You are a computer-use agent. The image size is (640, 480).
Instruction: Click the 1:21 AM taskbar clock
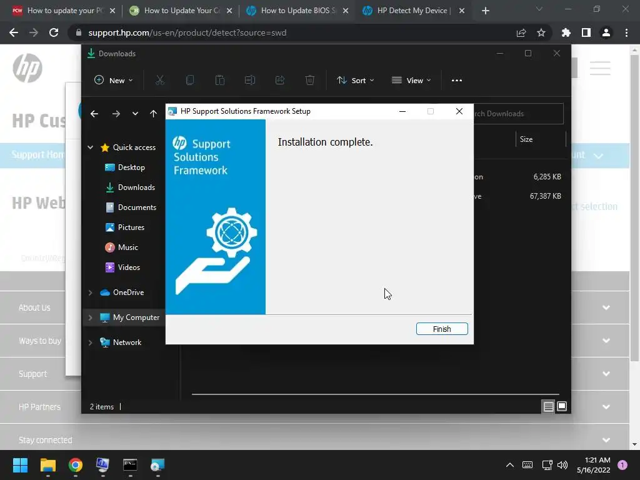coord(594,465)
